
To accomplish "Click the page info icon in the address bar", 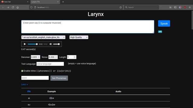I will click(x=35, y=7).
